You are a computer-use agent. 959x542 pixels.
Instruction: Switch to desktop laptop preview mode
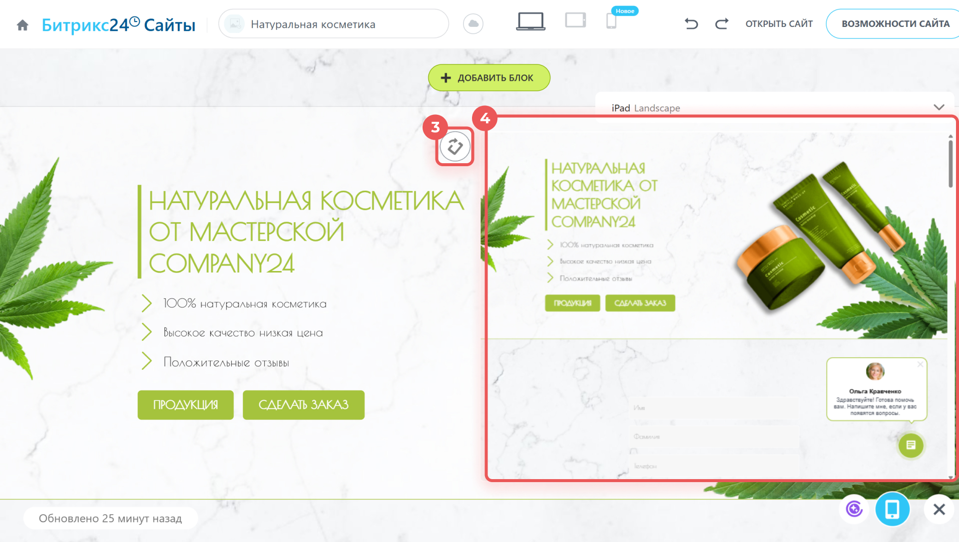point(530,21)
